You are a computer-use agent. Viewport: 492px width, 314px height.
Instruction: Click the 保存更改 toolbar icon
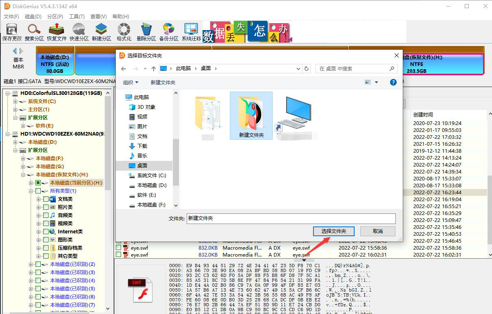coord(12,32)
